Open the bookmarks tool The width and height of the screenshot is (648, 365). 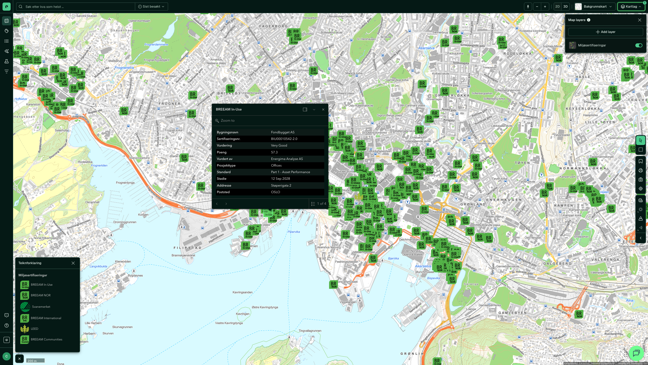(641, 161)
